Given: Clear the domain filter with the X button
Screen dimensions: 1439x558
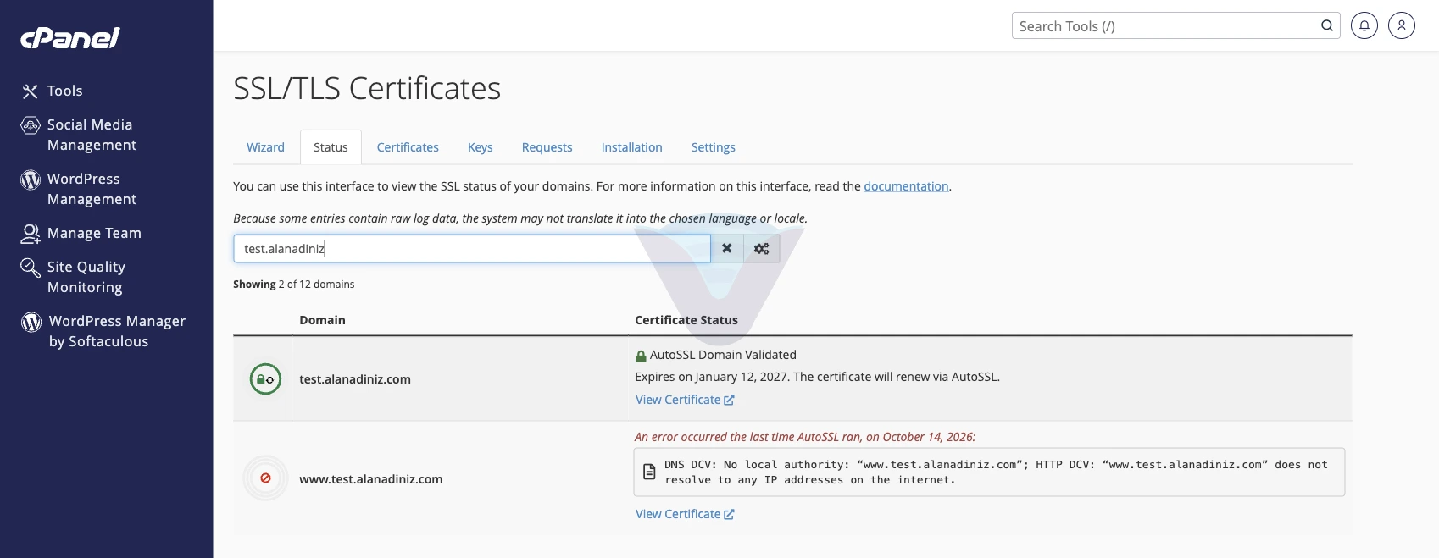Looking at the screenshot, I should [x=727, y=249].
